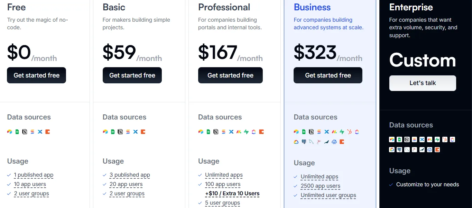Click Google Sheets icon in Professional plan
Screen dimensions: 472x208
coord(208,132)
